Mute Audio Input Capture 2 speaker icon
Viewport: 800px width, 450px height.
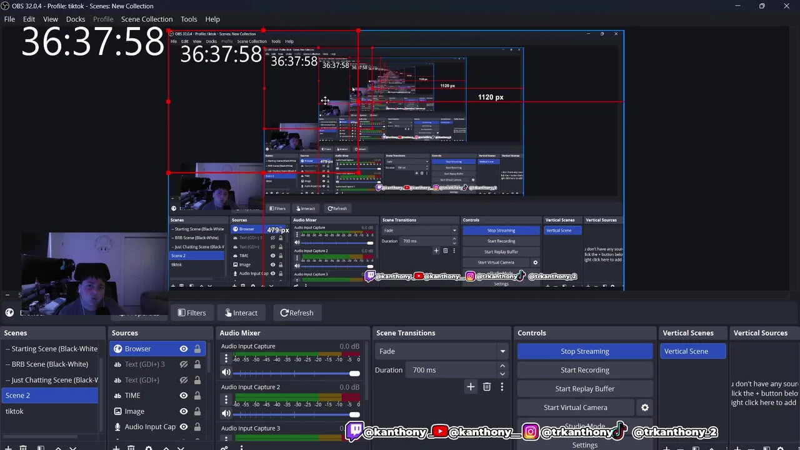(x=226, y=413)
